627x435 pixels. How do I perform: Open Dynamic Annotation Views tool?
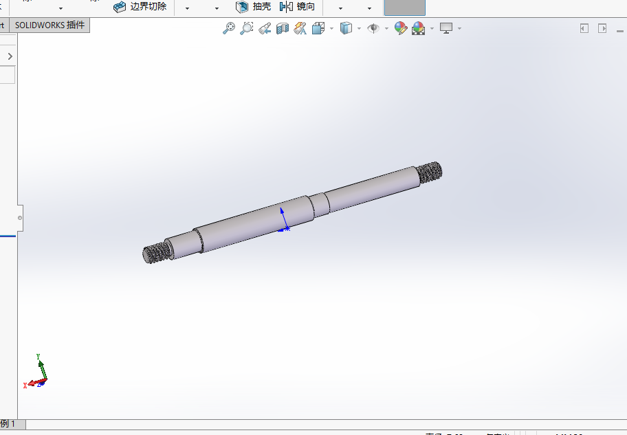pos(300,28)
